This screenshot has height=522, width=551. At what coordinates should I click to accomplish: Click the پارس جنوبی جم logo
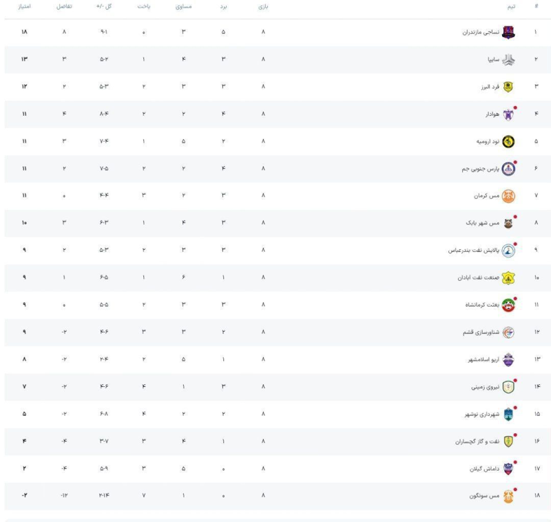[508, 169]
